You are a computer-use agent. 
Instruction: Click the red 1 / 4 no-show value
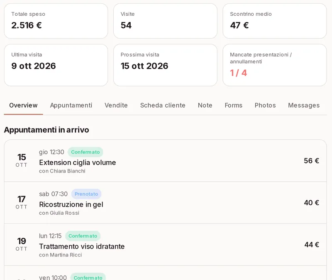coord(238,73)
